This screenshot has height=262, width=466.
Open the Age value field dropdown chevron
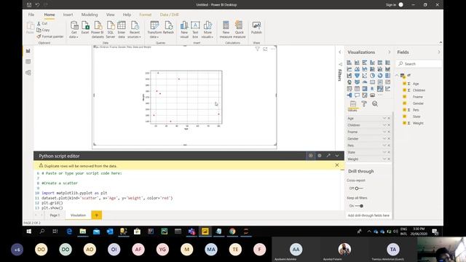pyautogui.click(x=384, y=118)
